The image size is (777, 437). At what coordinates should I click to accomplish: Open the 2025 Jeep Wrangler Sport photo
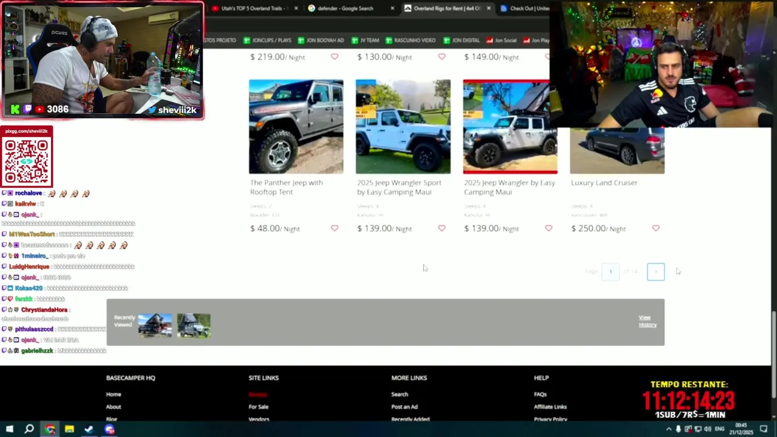[x=403, y=126]
